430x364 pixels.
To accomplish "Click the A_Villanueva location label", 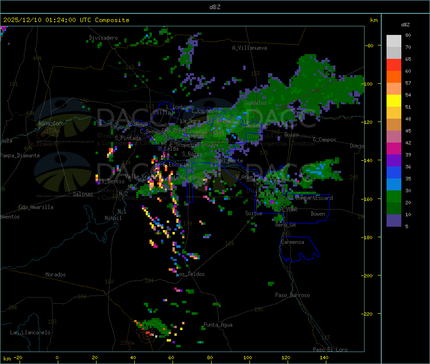I will click(x=249, y=48).
